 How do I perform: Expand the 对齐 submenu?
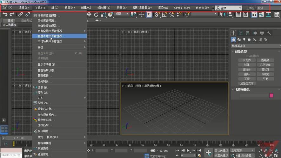(x=59, y=98)
